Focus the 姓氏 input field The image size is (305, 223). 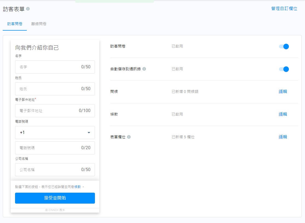49,89
